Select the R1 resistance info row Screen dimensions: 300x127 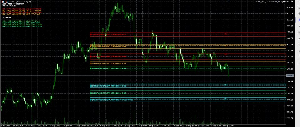pyautogui.click(x=22, y=9)
